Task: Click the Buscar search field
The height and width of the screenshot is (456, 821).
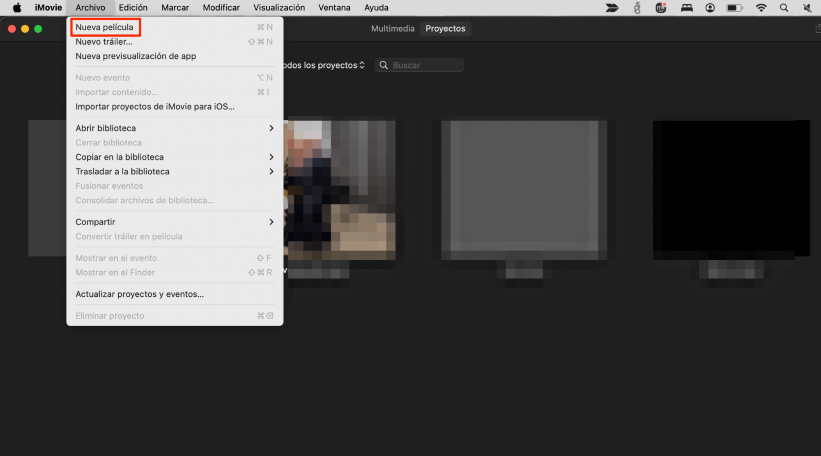Action: tap(419, 65)
